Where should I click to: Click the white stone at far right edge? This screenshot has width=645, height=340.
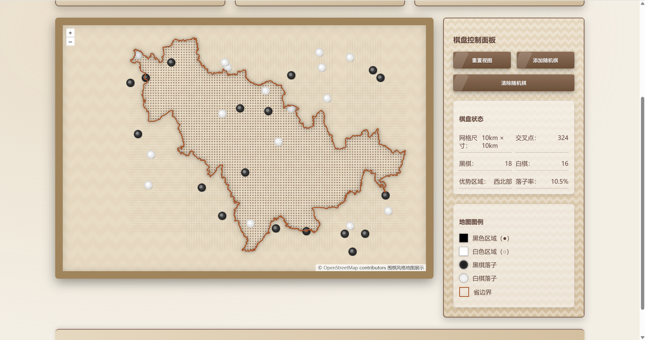(388, 211)
